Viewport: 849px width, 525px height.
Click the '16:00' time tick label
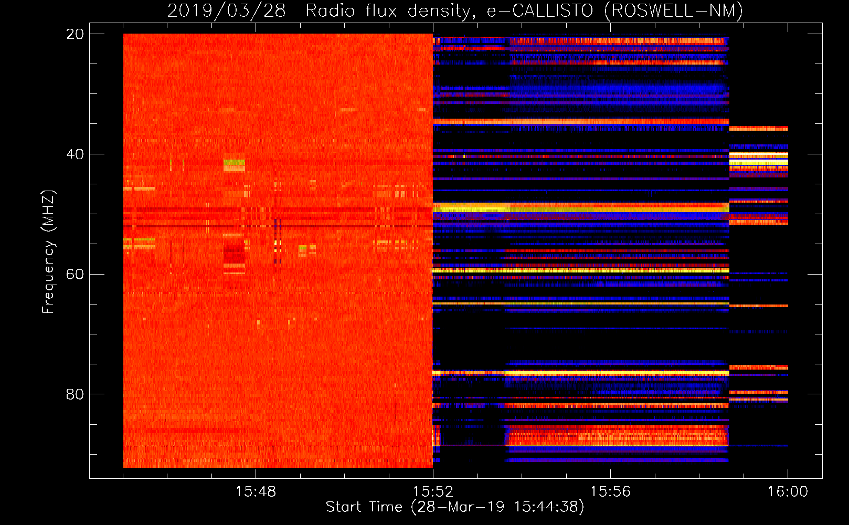[x=788, y=492]
